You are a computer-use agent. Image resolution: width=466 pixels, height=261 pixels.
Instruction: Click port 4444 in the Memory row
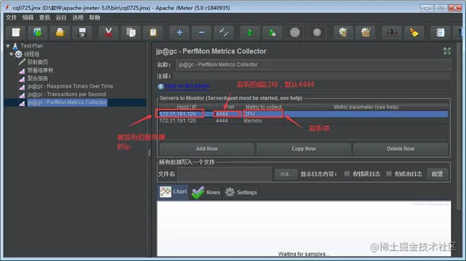point(228,121)
